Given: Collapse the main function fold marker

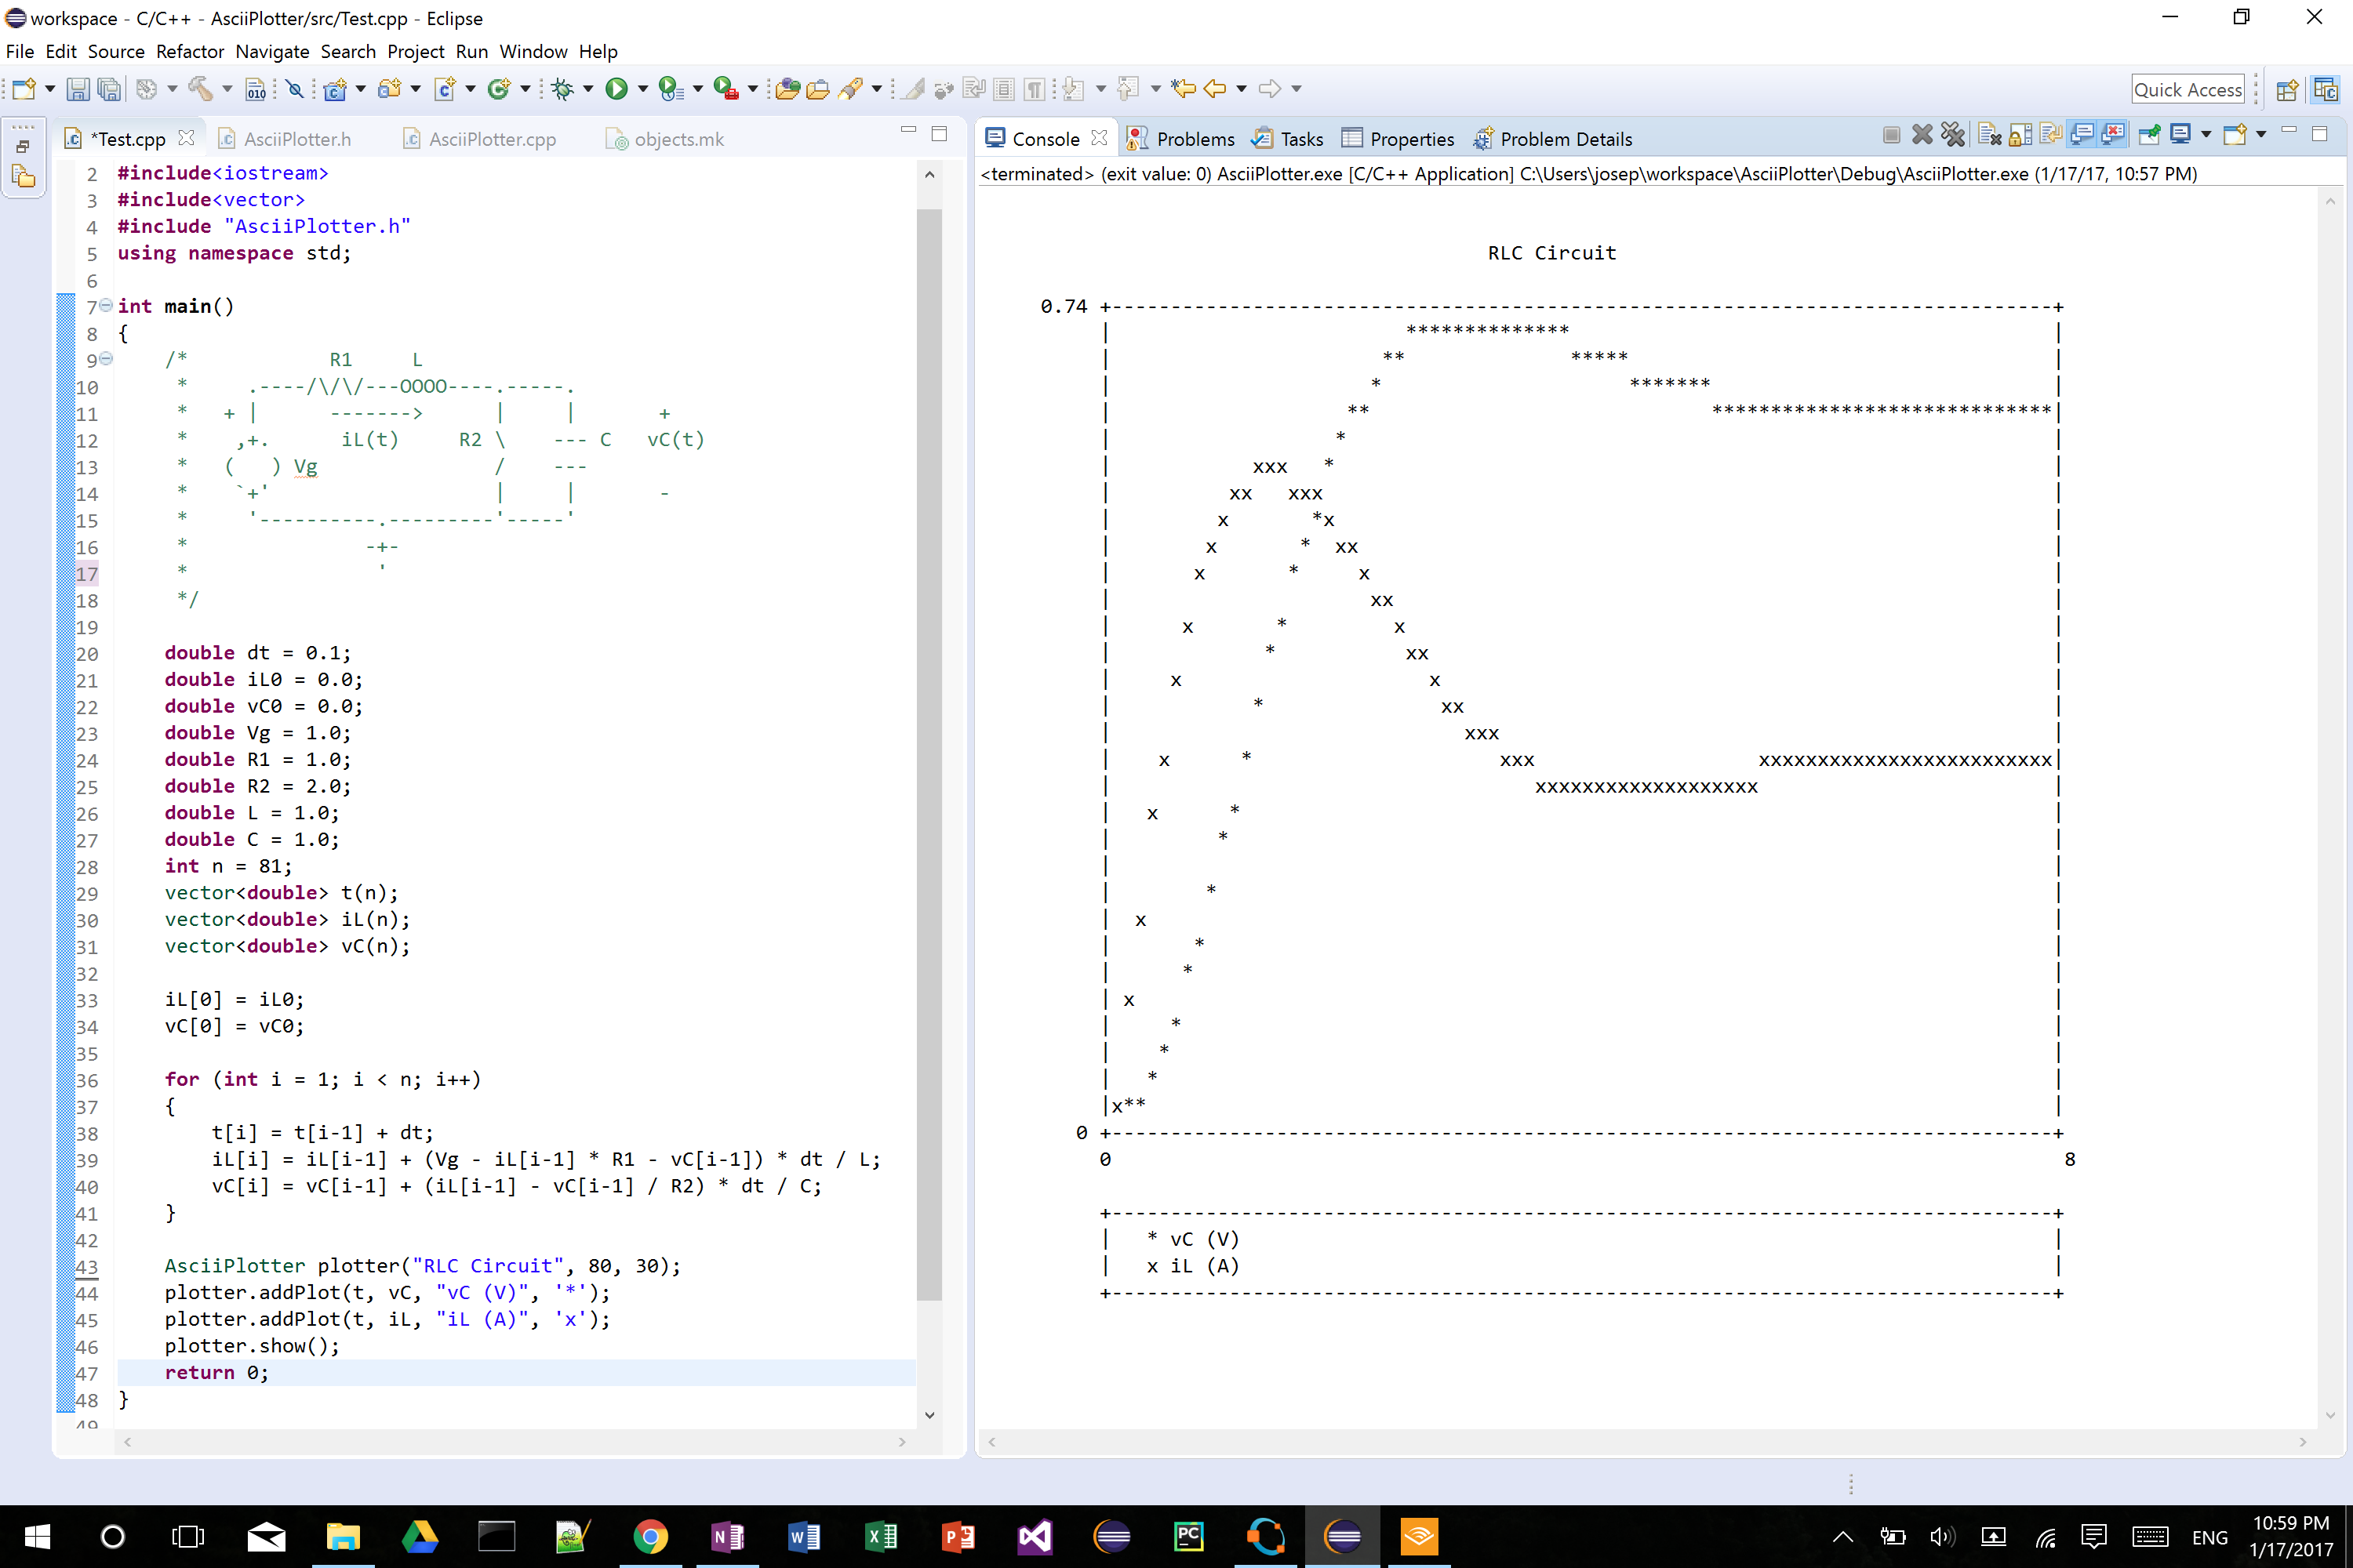Looking at the screenshot, I should coord(106,306).
